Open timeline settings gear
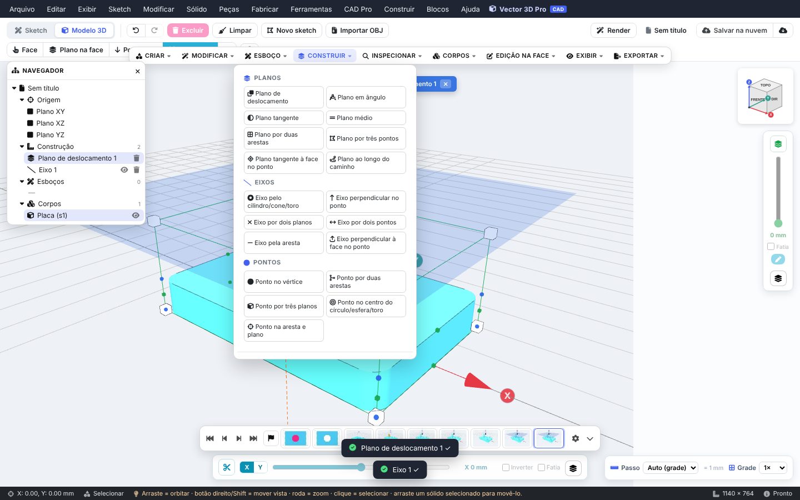This screenshot has height=500, width=800. pyautogui.click(x=576, y=438)
